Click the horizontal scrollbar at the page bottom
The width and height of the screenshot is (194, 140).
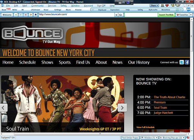pos(100,134)
